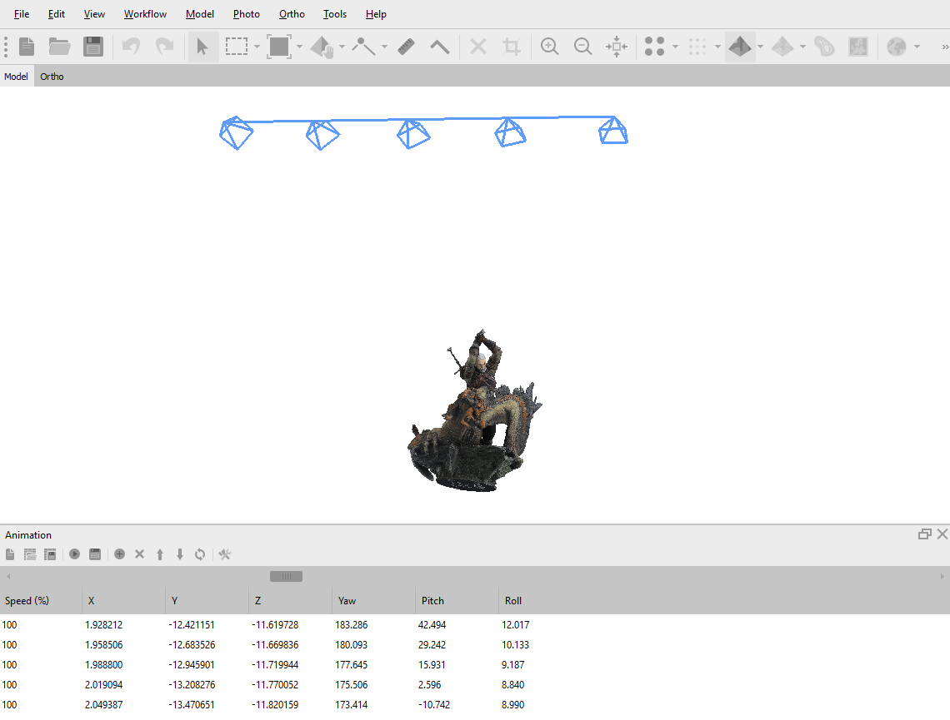Open the Tools menu
The image size is (950, 720).
(x=335, y=14)
